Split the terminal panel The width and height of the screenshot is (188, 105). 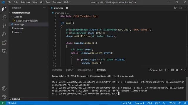click(x=172, y=70)
